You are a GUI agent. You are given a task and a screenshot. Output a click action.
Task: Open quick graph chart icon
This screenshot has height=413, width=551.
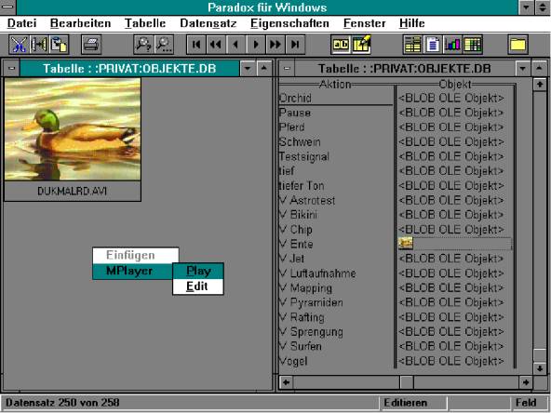tap(452, 45)
